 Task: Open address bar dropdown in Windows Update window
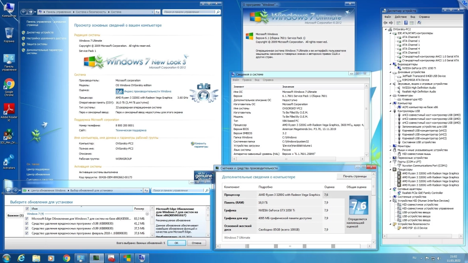click(x=141, y=190)
